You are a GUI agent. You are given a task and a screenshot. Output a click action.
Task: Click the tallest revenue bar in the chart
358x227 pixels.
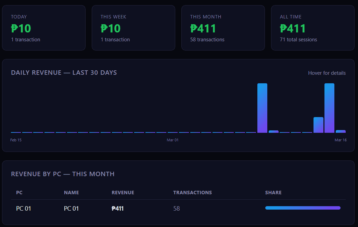pyautogui.click(x=263, y=108)
